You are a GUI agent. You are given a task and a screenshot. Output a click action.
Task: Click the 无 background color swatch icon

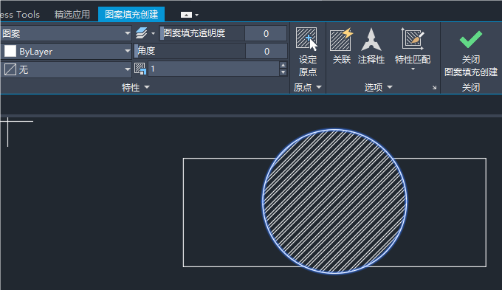click(10, 69)
